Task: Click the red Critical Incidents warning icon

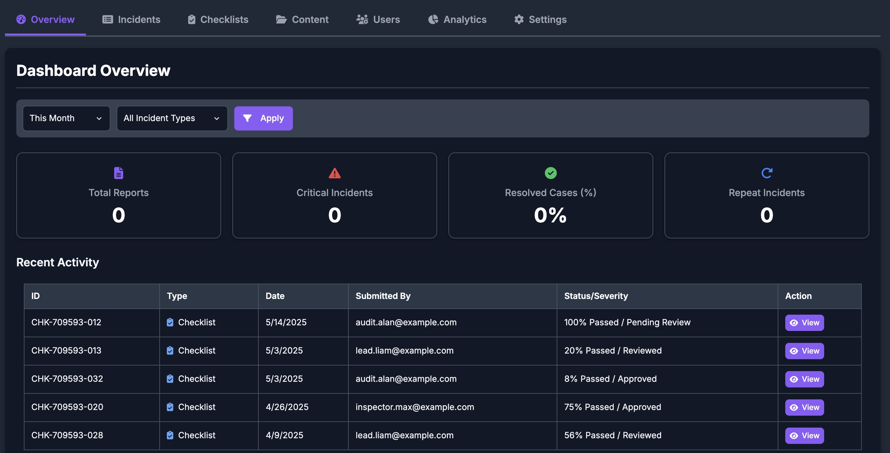Action: [334, 173]
